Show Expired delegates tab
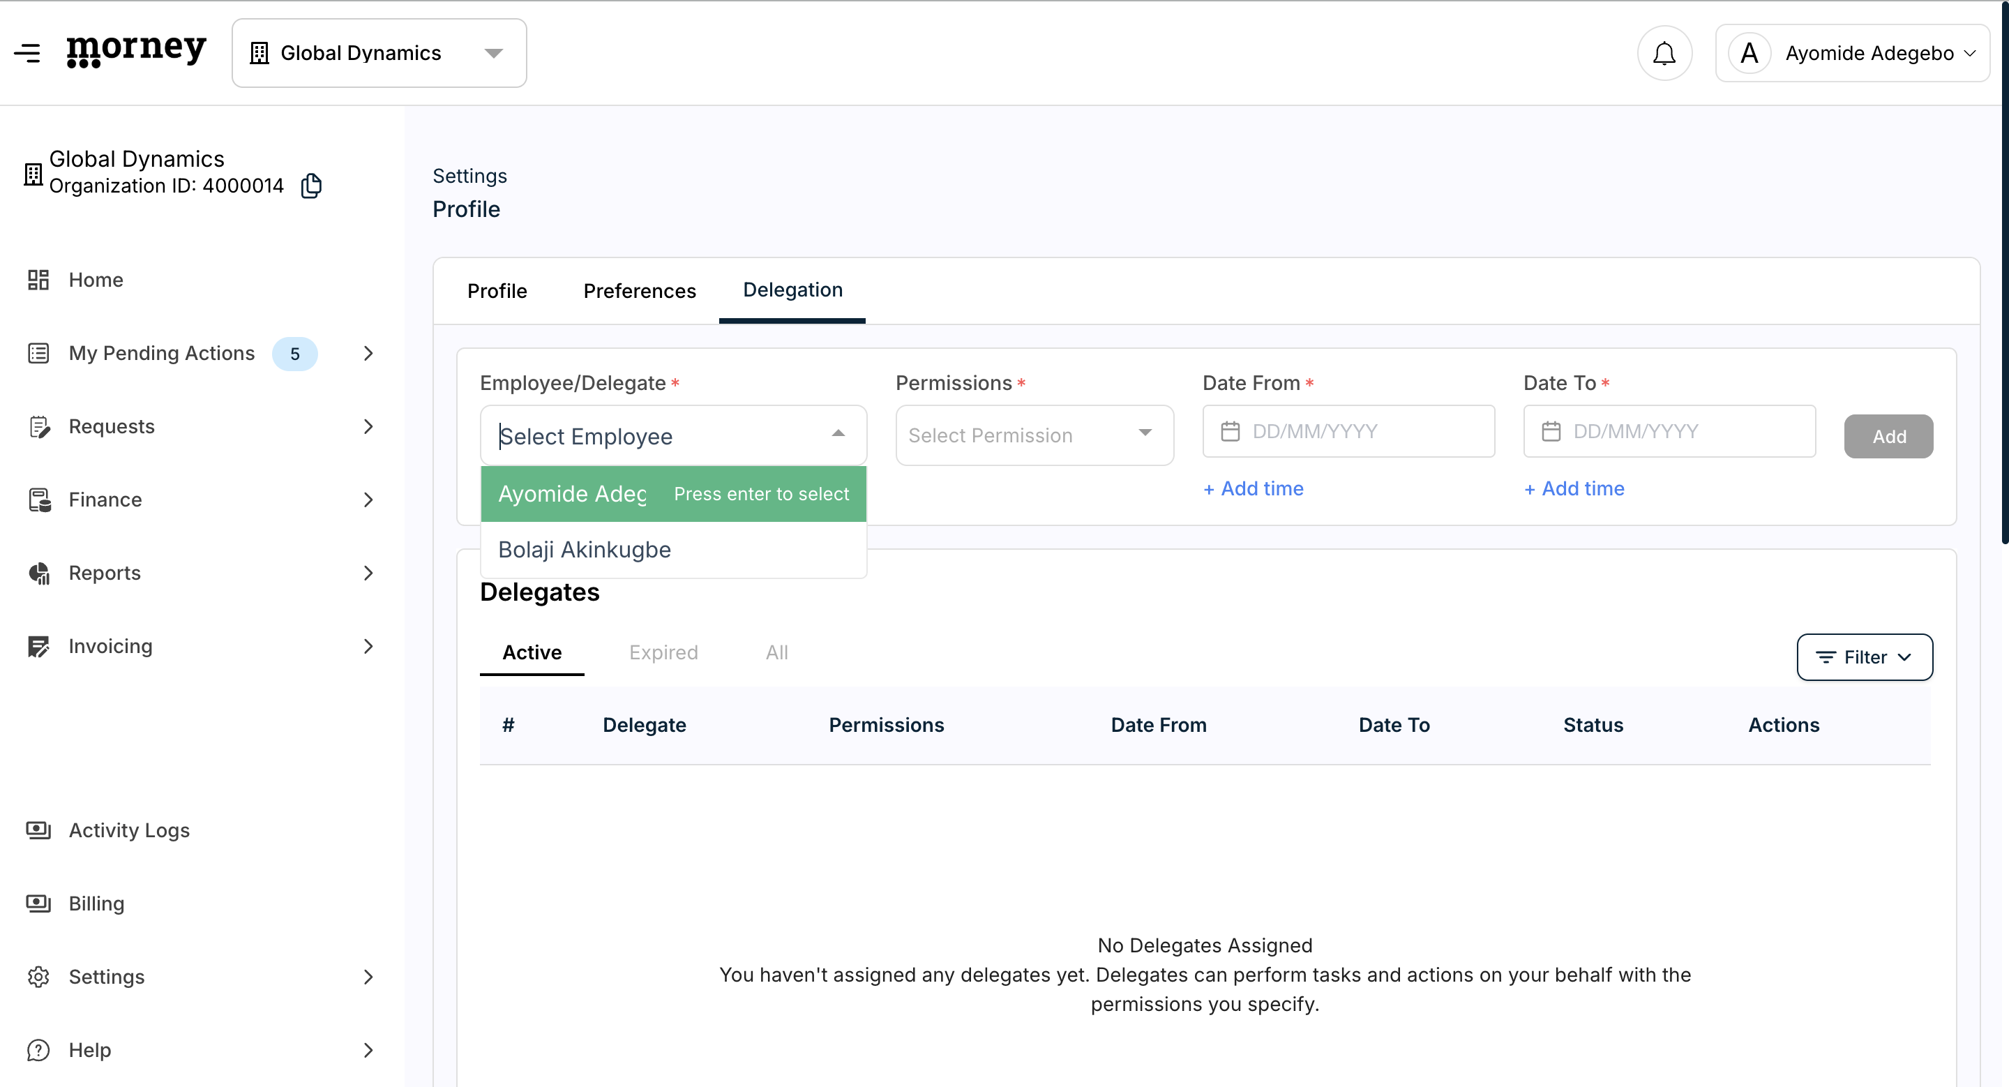 pos(663,652)
